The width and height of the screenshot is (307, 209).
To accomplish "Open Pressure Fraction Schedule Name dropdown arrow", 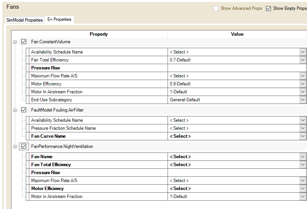I will tap(303, 128).
